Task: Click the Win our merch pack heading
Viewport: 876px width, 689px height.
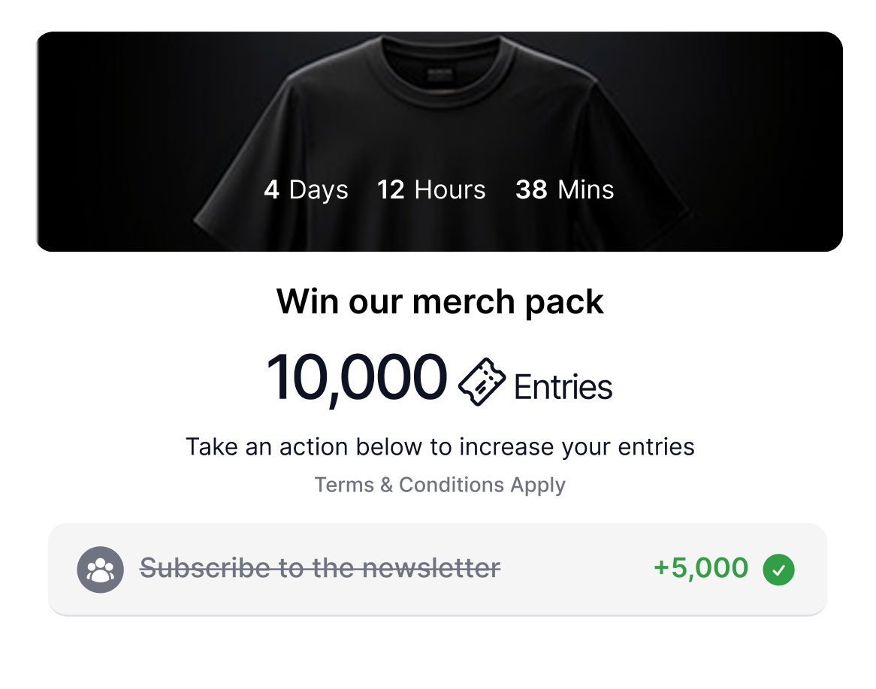Action: [x=440, y=302]
